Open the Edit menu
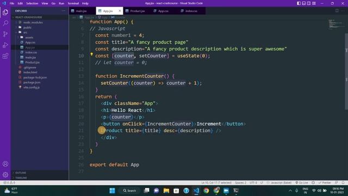 [20, 3]
